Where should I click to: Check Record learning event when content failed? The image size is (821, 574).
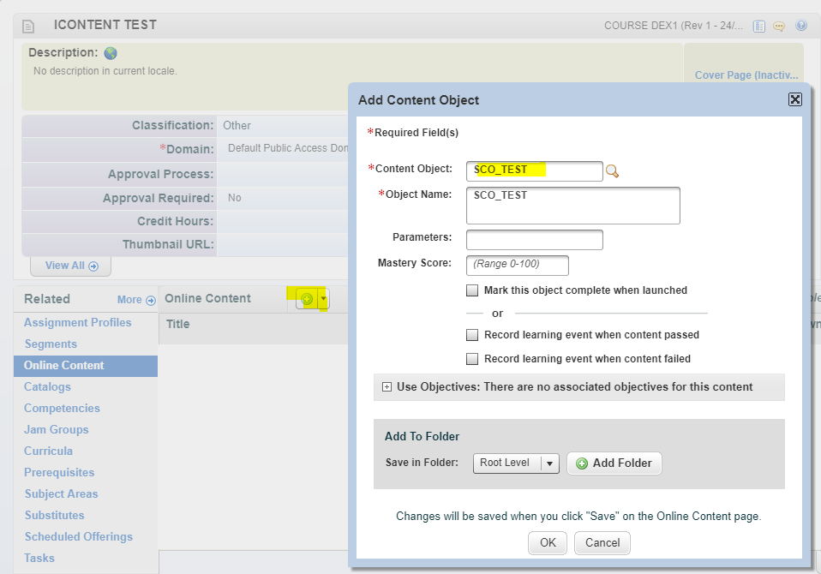coord(472,359)
